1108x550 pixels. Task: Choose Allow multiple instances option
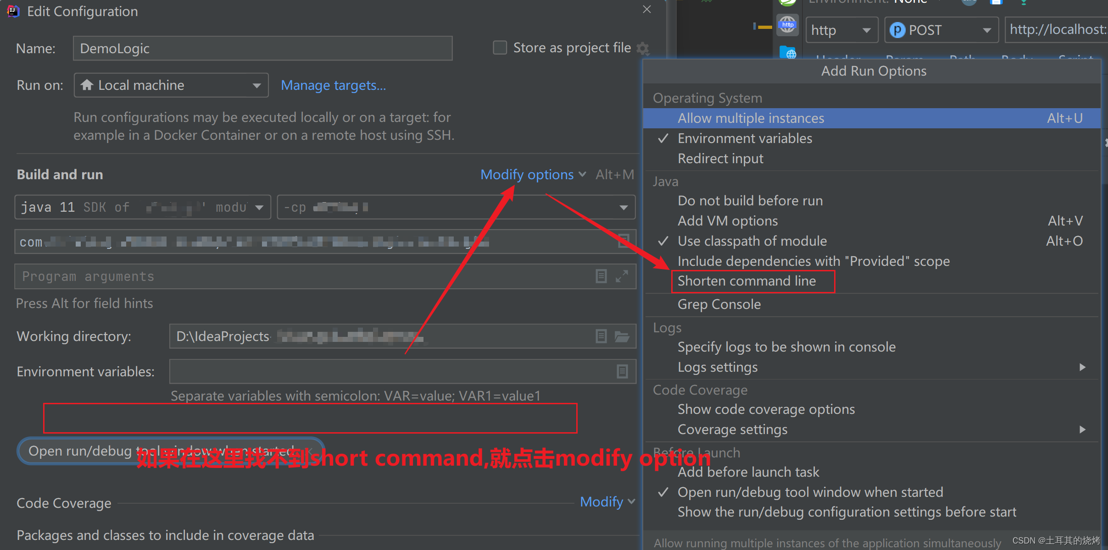tap(751, 118)
